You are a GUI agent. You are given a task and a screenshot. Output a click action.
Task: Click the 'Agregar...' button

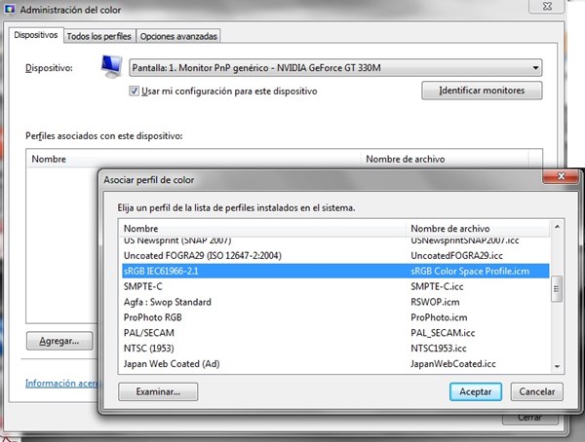tap(59, 341)
